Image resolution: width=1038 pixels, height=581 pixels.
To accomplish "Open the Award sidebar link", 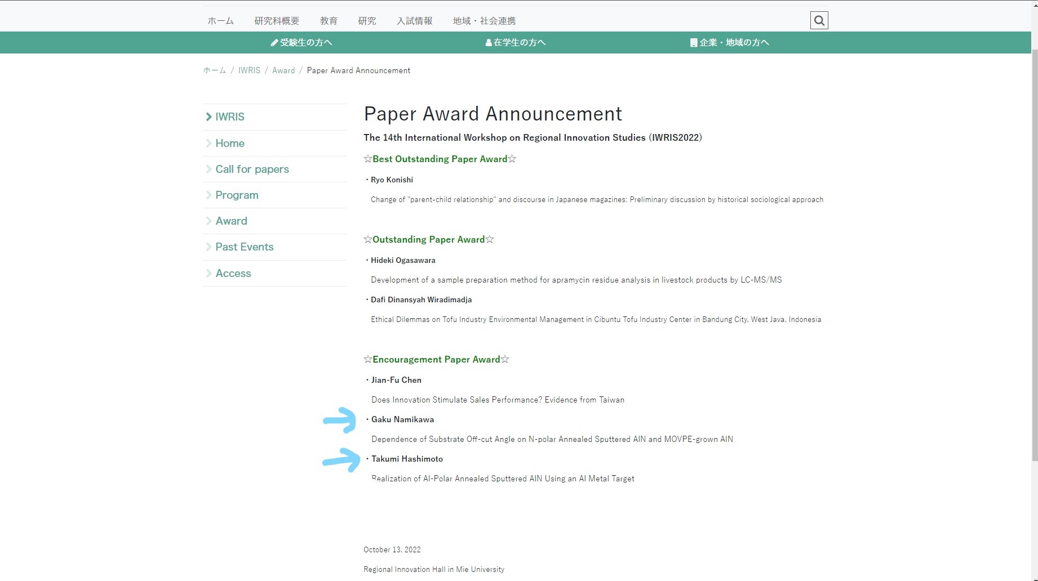I will (x=231, y=221).
